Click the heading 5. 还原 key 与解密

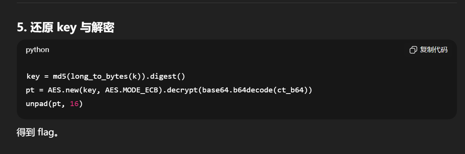click(65, 27)
